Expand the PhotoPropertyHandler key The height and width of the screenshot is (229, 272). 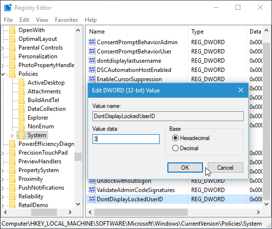pos(3,65)
